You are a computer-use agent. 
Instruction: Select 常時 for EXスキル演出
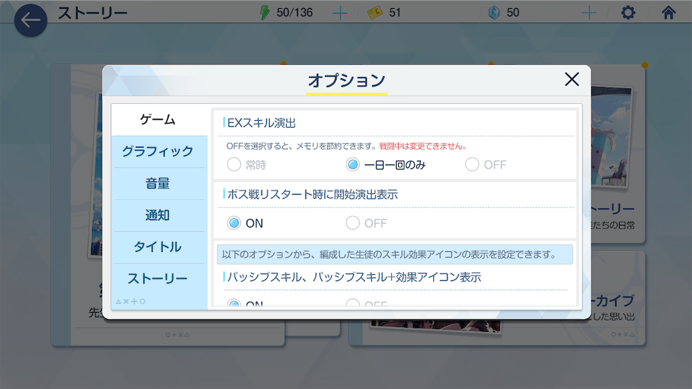click(247, 165)
